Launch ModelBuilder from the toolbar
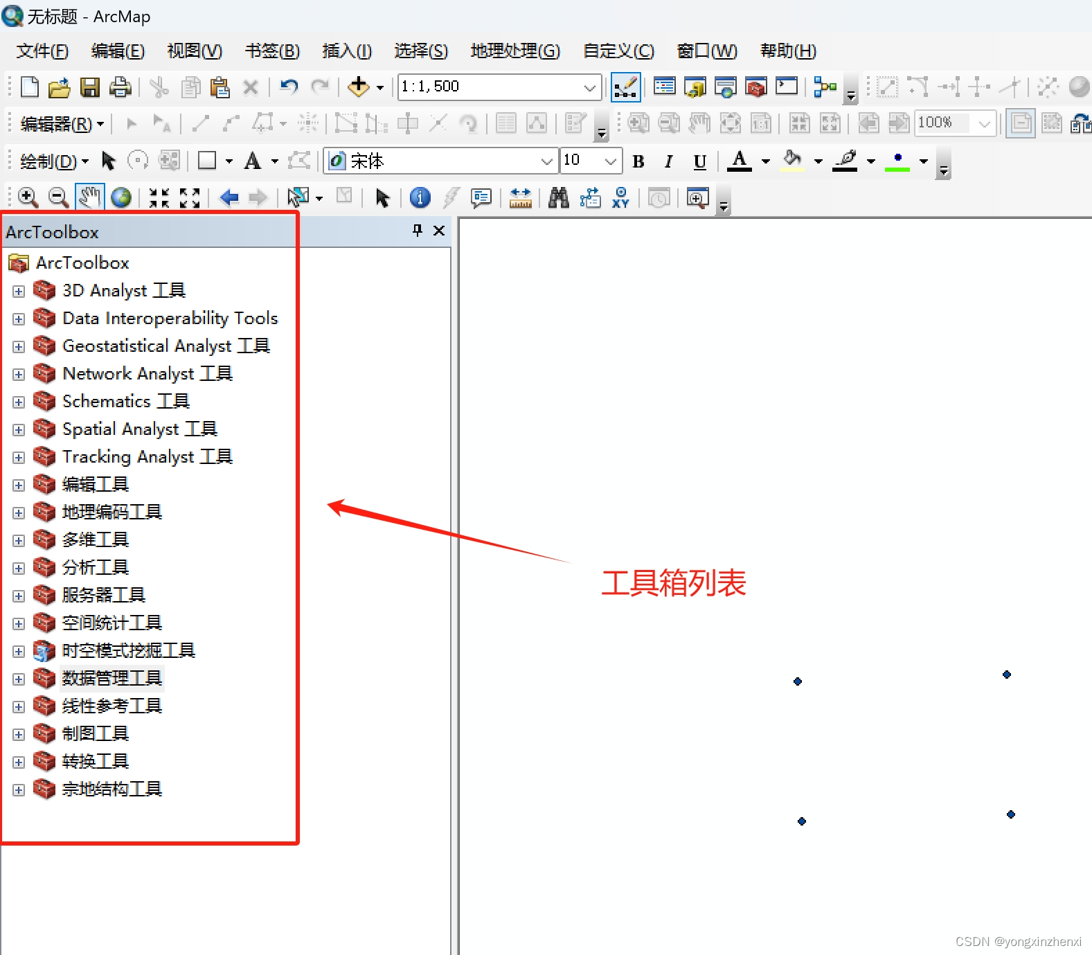The height and width of the screenshot is (955, 1092). [825, 87]
